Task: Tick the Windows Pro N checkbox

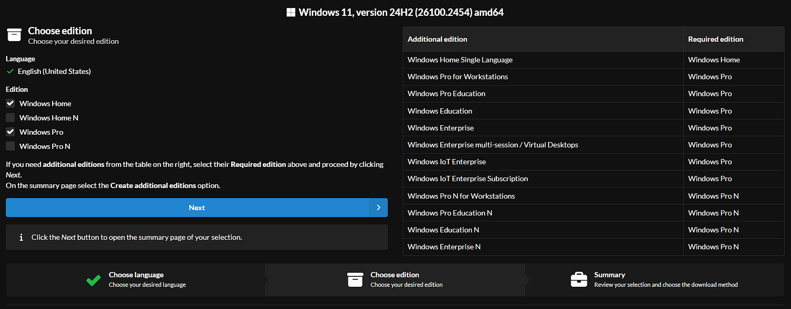Action: point(11,146)
